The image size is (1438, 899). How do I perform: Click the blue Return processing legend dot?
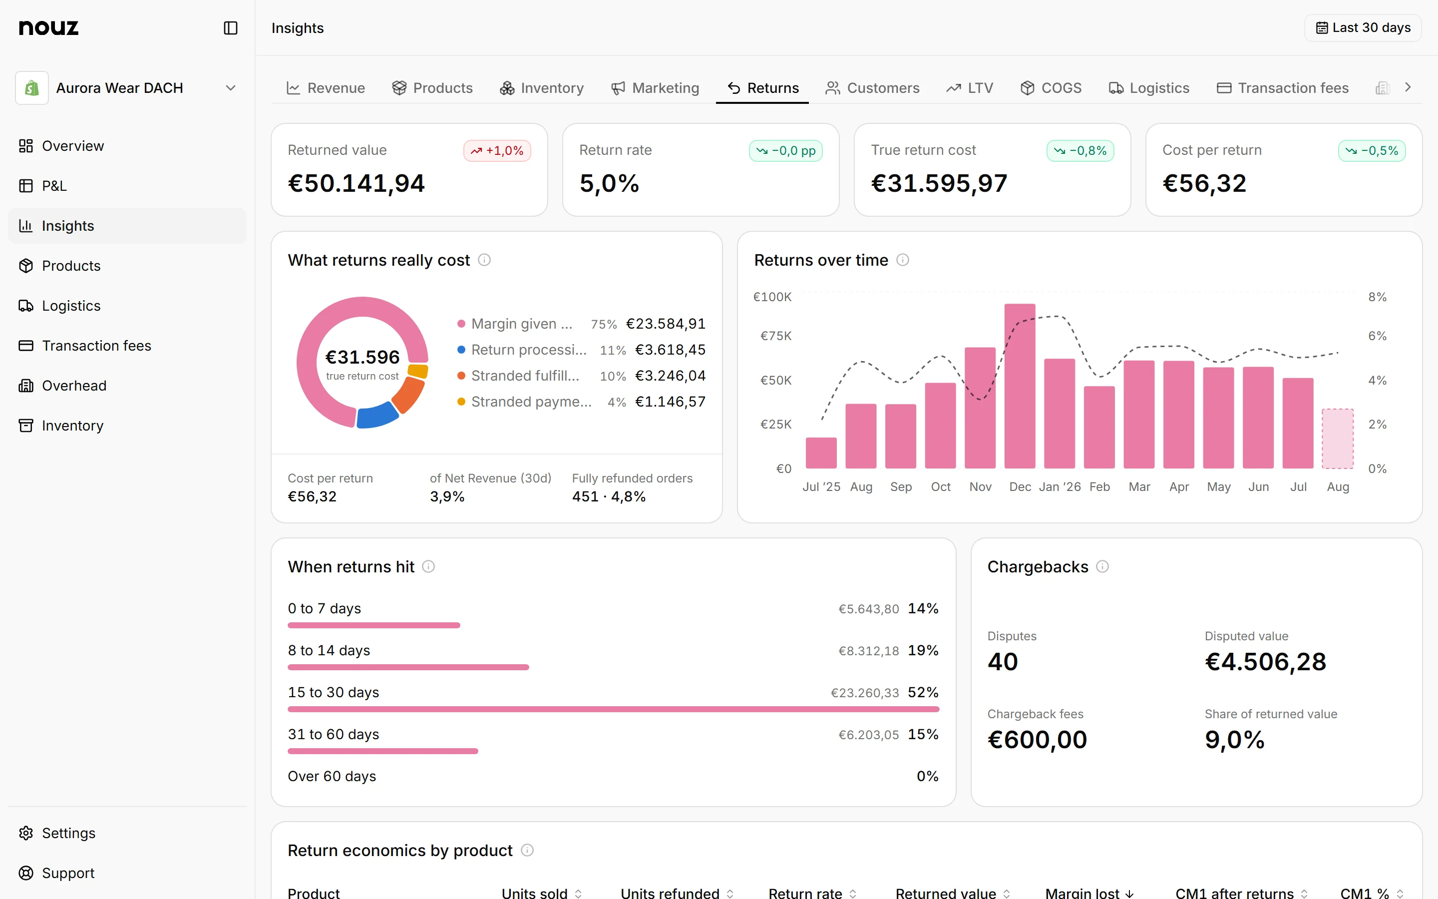tap(461, 350)
